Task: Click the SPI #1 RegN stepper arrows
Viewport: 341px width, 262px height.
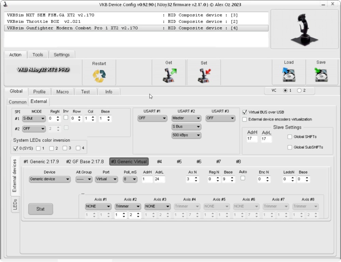Action: pyautogui.click(x=58, y=119)
